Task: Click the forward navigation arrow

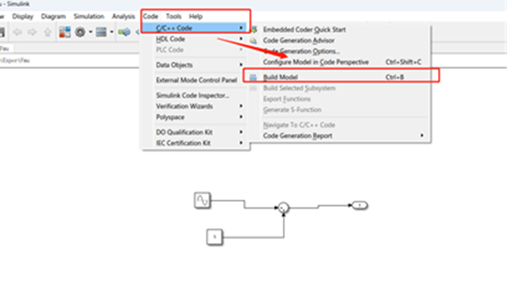Action: [x=32, y=32]
